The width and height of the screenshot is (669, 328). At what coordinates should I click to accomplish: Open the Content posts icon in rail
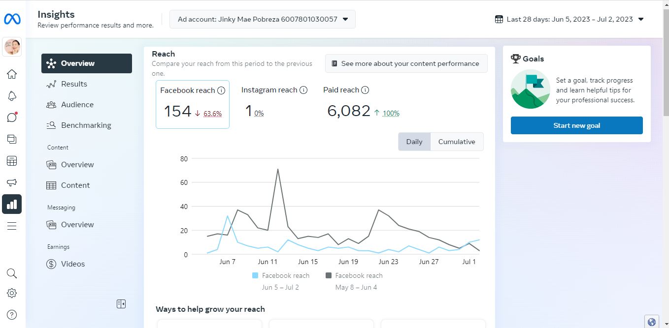click(12, 139)
